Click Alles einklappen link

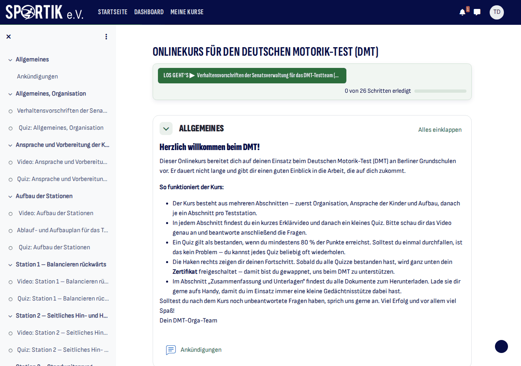(440, 130)
